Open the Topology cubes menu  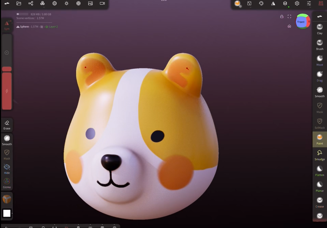coord(43,3)
